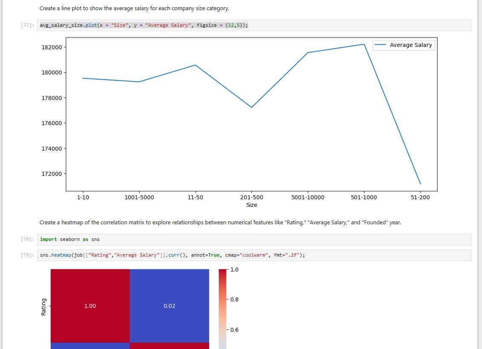Click the 51-200 tick label
482x349 pixels.
tap(420, 197)
